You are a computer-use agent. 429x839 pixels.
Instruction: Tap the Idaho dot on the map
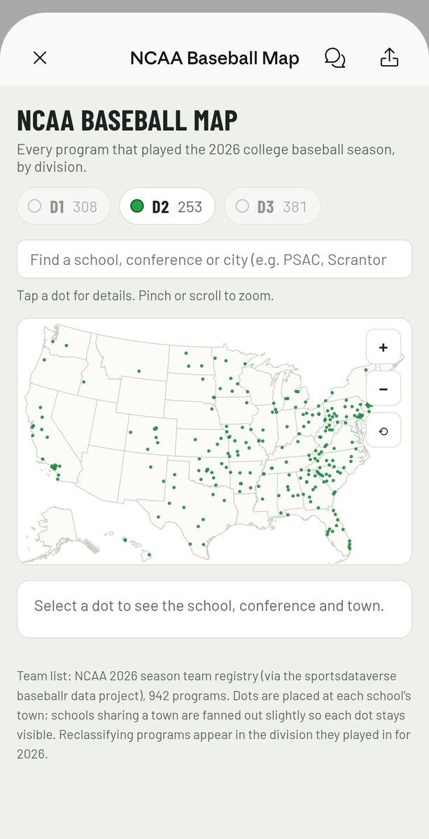coord(83,382)
